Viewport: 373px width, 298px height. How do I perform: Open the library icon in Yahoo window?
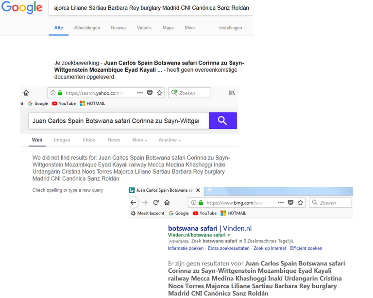pos(232,93)
